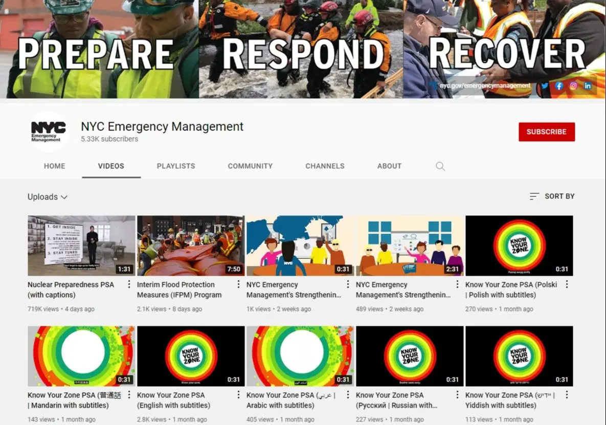The image size is (606, 425).
Task: Select the VIDEOS tab
Action: point(111,166)
